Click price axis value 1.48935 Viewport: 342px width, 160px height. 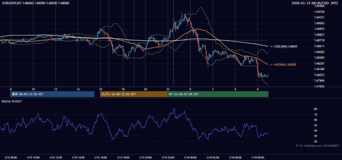pos(319,29)
